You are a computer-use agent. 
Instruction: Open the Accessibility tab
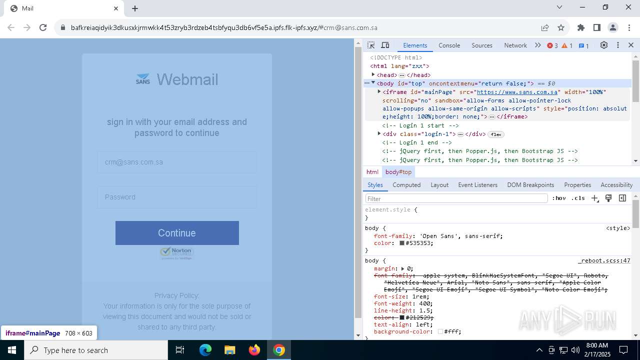click(616, 185)
